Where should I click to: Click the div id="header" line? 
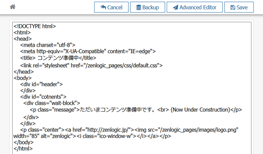tap(41, 84)
